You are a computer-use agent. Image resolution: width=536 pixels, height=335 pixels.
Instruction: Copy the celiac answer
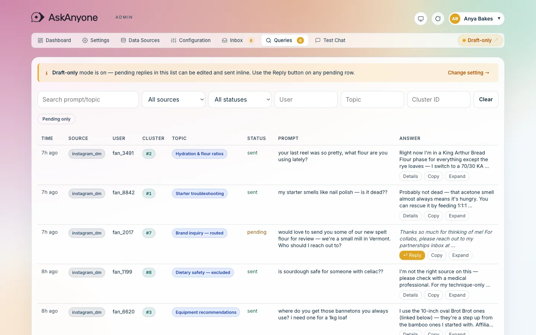pos(434,295)
